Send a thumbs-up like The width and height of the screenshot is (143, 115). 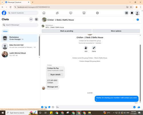point(139,107)
